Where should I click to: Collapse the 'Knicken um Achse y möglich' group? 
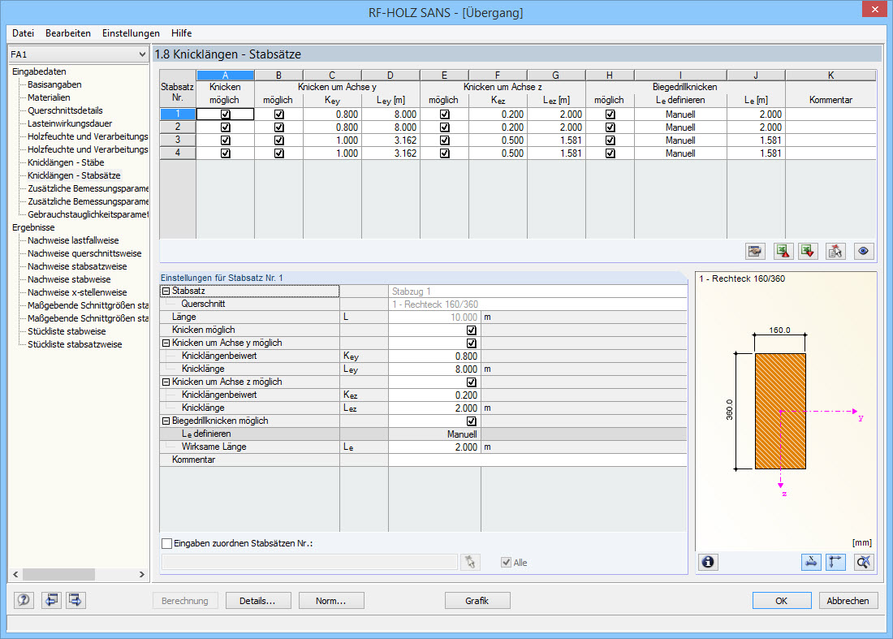[x=166, y=343]
